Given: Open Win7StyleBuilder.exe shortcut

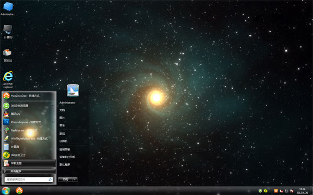Looking at the screenshot, I should pyautogui.click(x=29, y=138).
